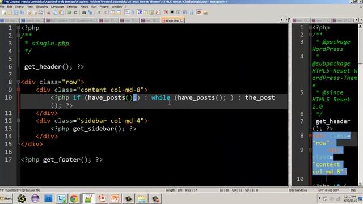Collapse the line 2 comment fold in right pane
Viewport: 363px width, 204px height.
coord(310,35)
